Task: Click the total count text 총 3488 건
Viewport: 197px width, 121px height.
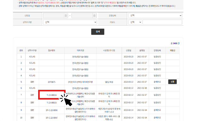Action: [175, 43]
